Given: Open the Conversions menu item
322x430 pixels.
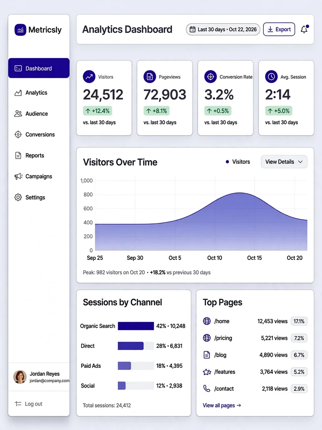Looking at the screenshot, I should click(x=39, y=134).
